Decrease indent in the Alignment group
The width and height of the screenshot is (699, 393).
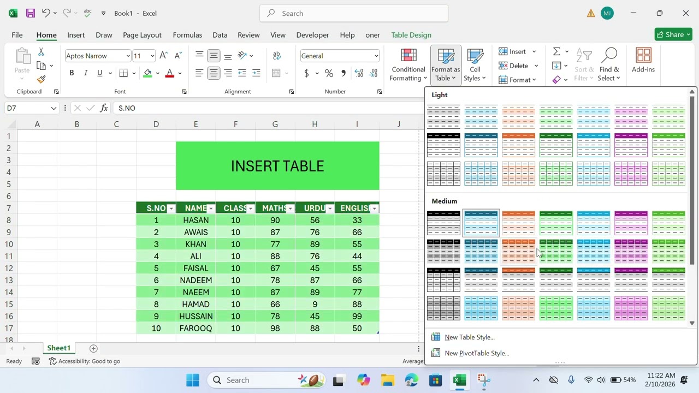242,73
